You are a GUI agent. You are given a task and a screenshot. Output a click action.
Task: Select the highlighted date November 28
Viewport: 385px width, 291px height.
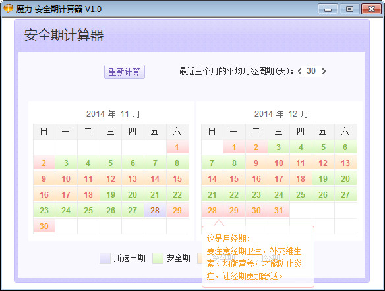155,210
